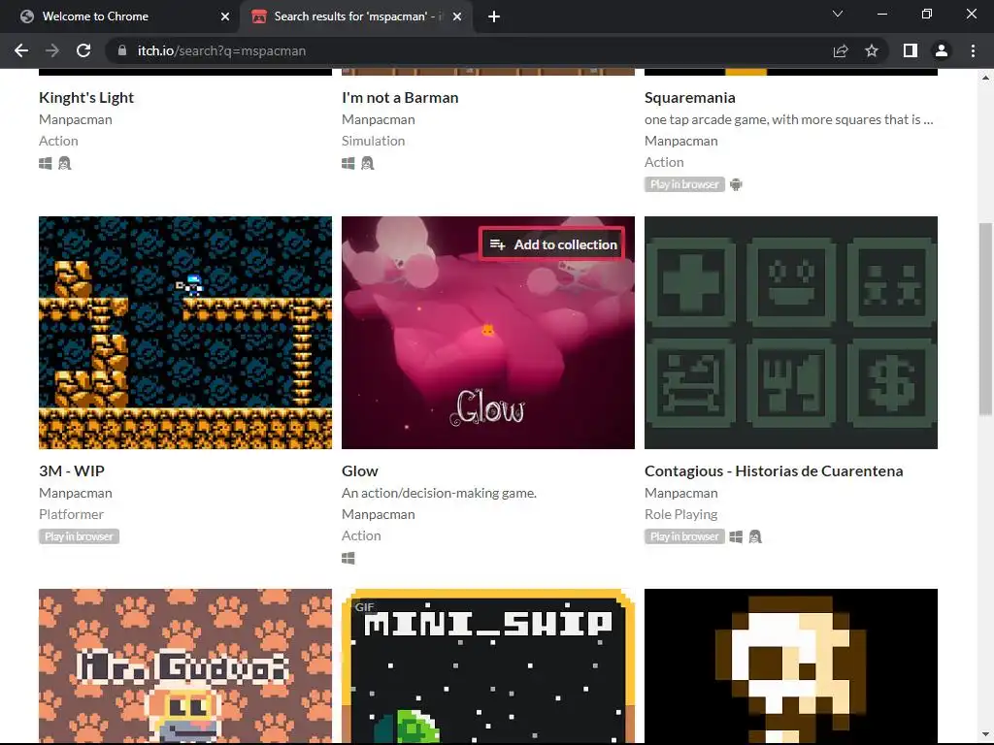Screen dimensions: 994x745
Task: Click the pixel skull game thumbnail
Action: point(791,665)
